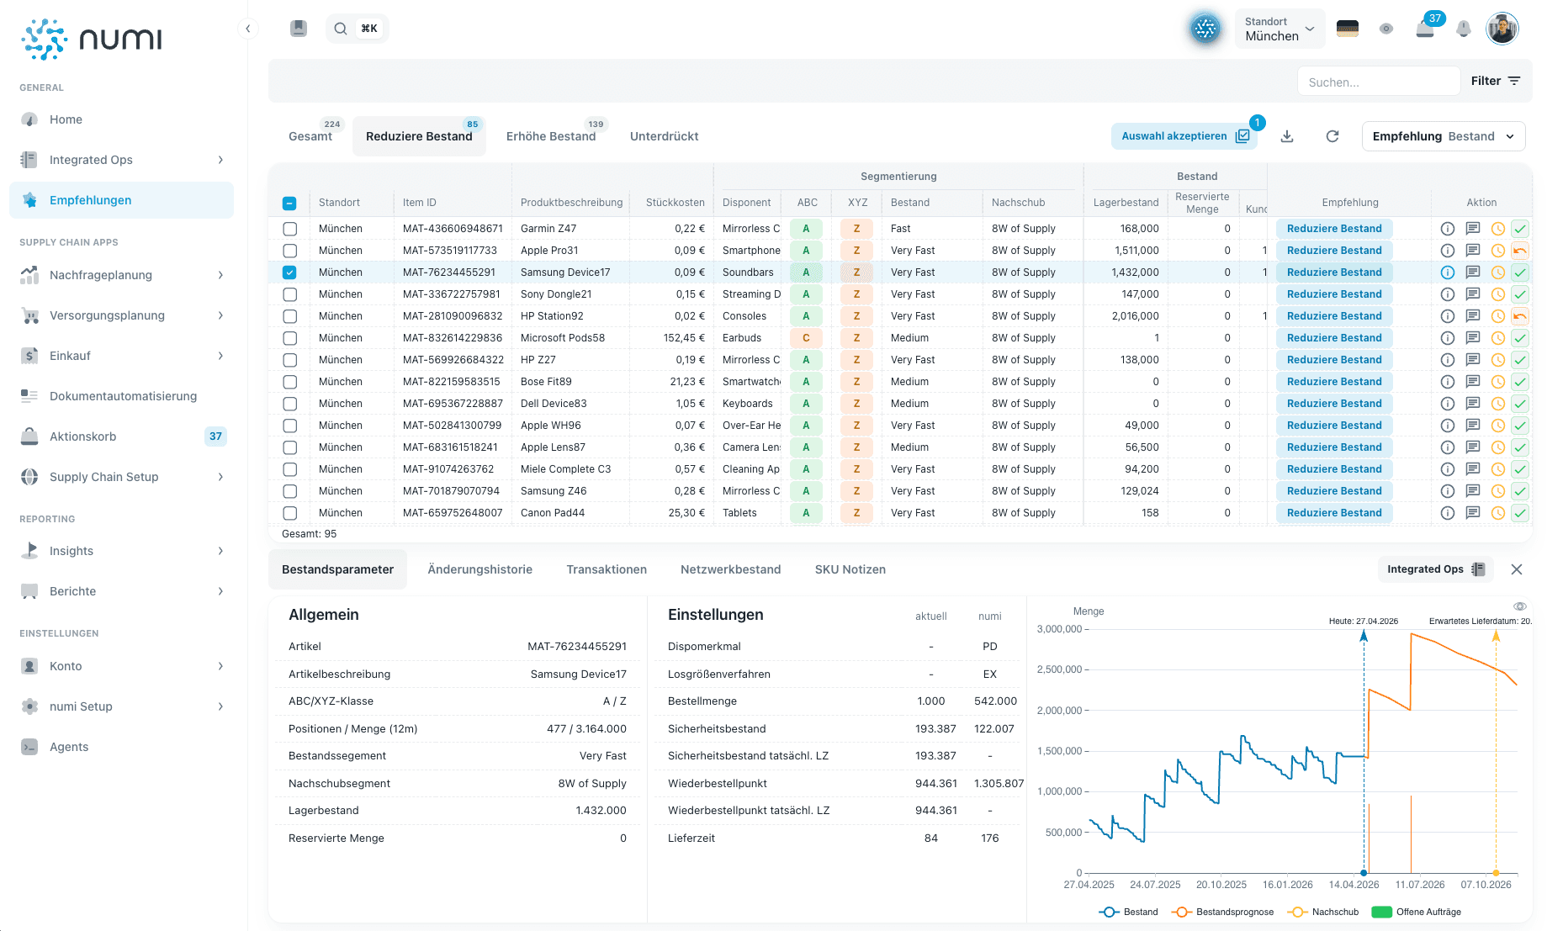The height and width of the screenshot is (931, 1547).
Task: Expand Nachfrageplanung menu
Action: 122,275
